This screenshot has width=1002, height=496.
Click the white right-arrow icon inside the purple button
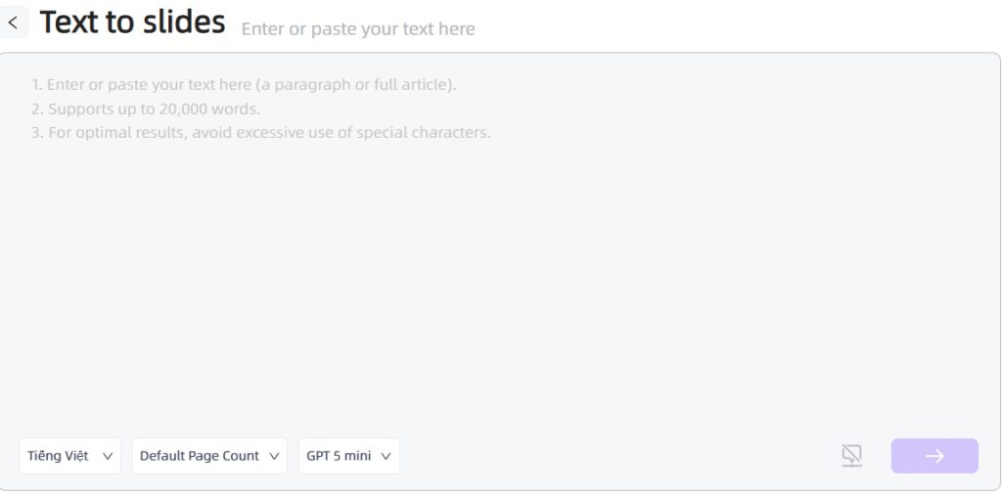pos(934,456)
